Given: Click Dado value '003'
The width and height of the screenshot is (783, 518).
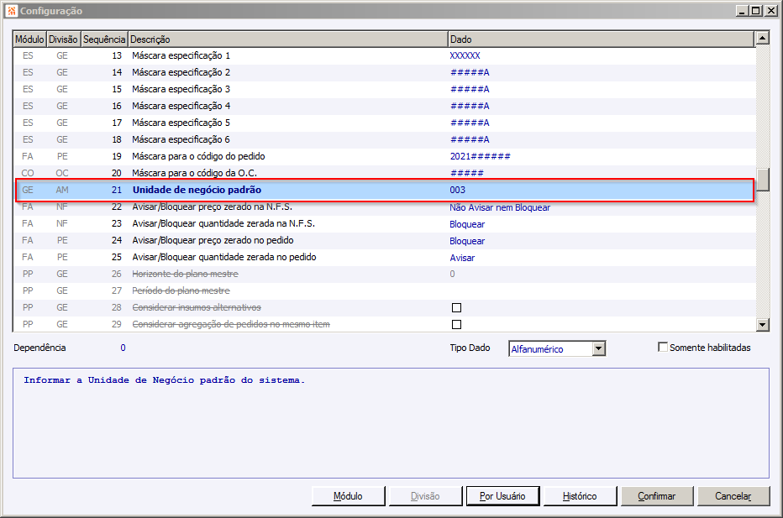Looking at the screenshot, I should 457,190.
